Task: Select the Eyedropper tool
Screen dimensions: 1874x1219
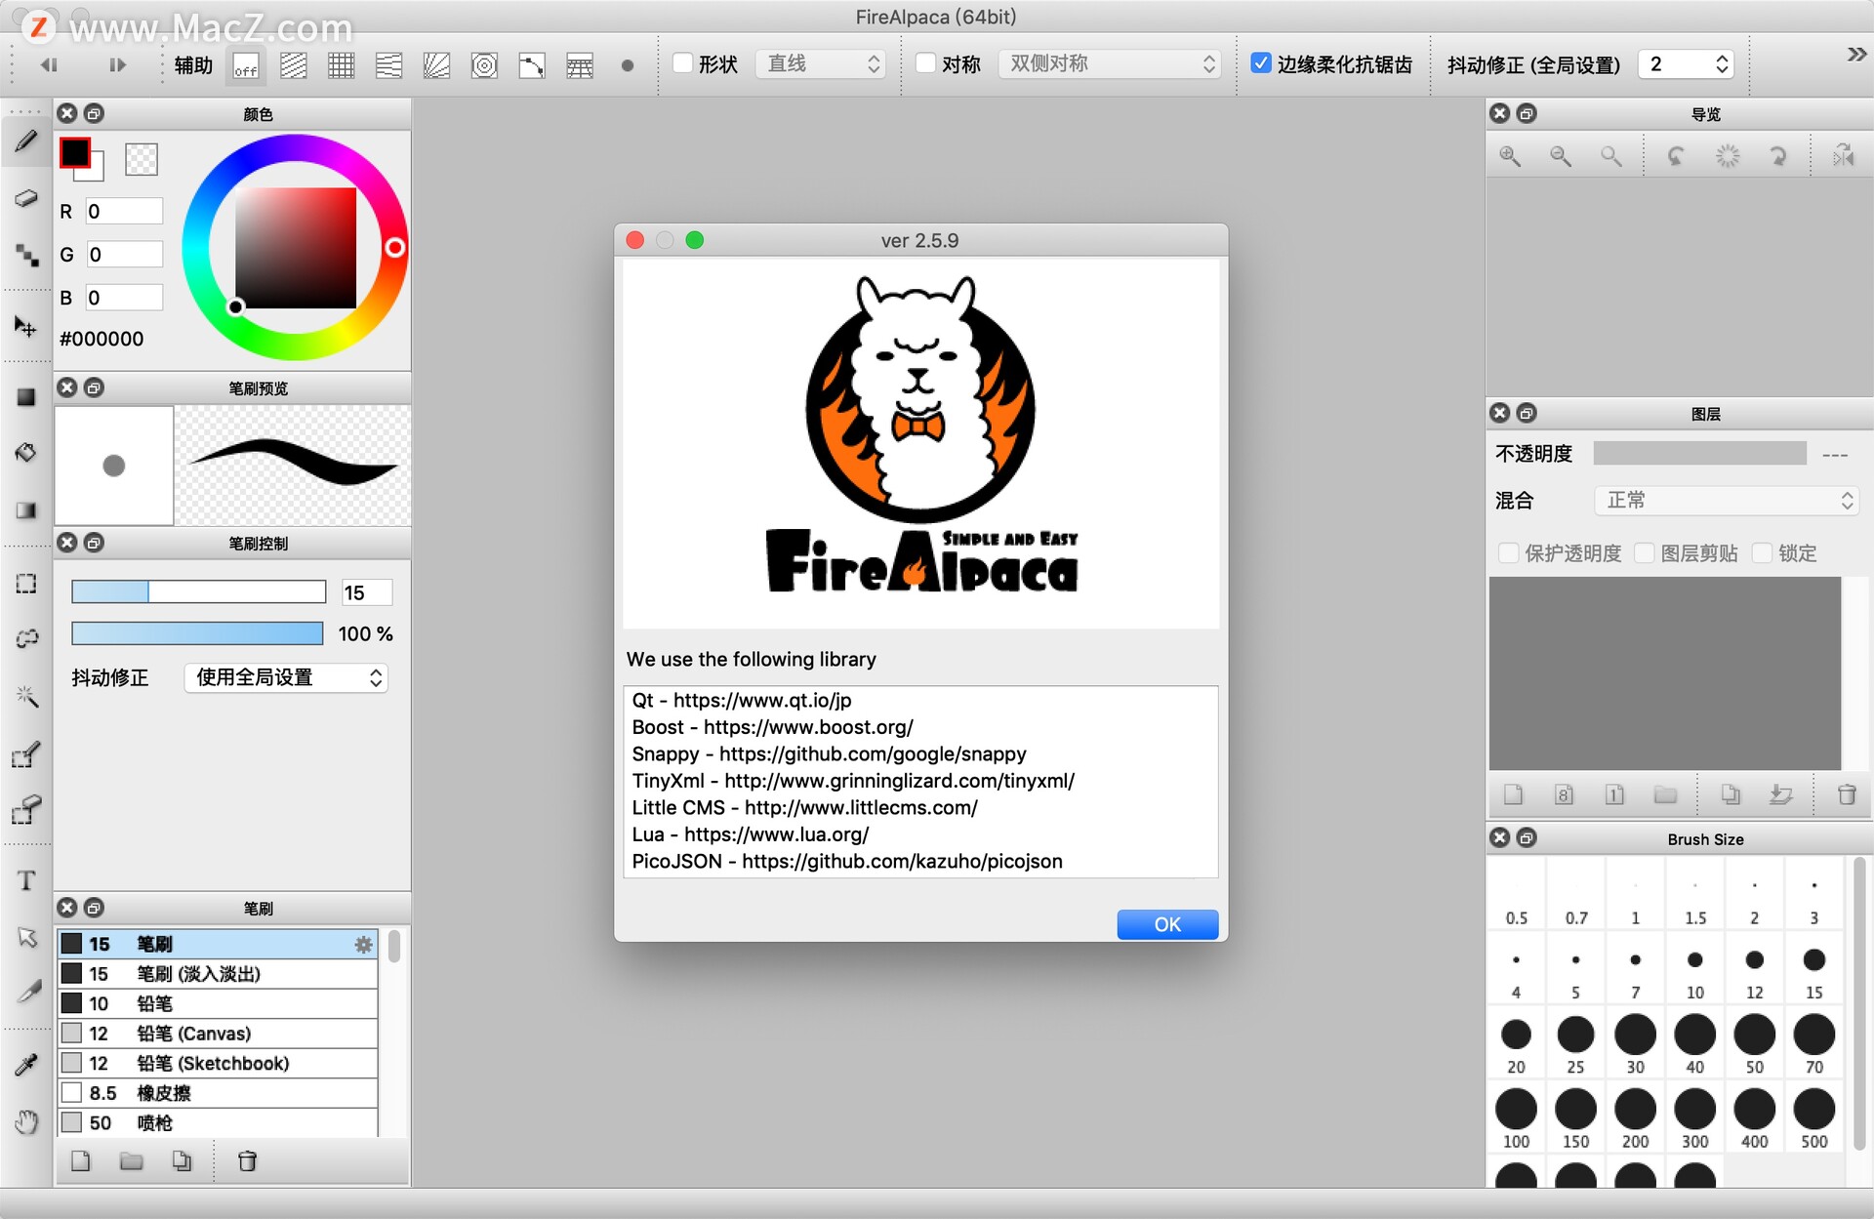Action: click(26, 1064)
